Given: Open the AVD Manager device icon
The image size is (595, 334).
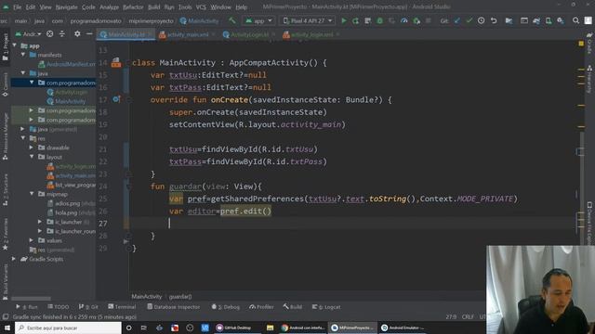Looking at the screenshot, I should tap(549, 20).
